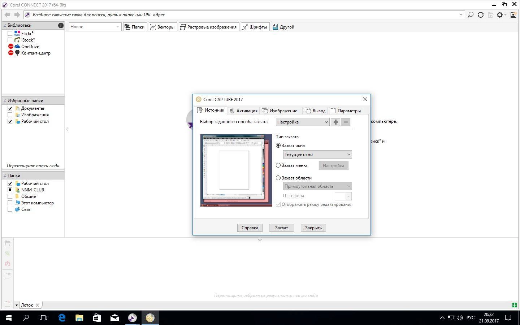Check the Изображения favorite folder
The height and width of the screenshot is (325, 520).
coord(10,115)
